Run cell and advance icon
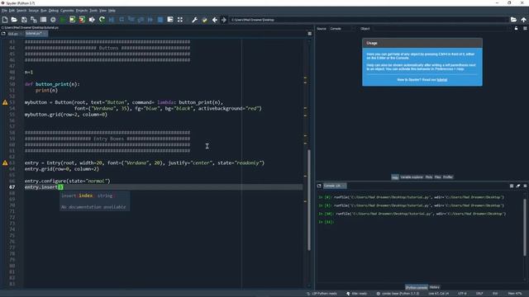The image size is (529, 297). click(82, 20)
